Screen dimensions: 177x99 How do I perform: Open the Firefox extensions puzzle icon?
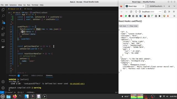[165, 12]
